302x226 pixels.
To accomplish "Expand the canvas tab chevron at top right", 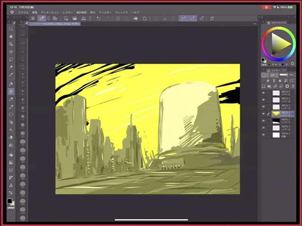I will (255, 23).
